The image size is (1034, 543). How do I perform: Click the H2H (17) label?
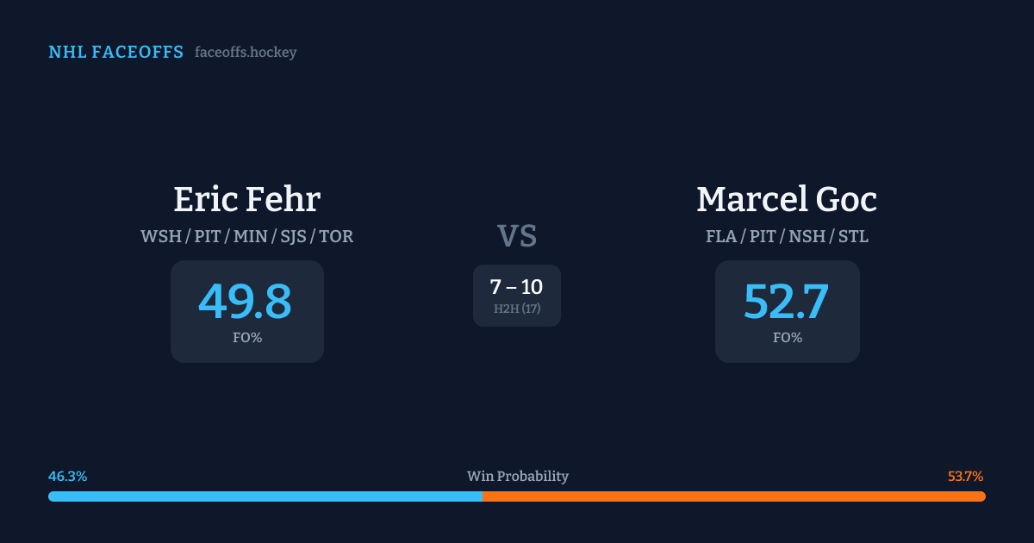point(517,309)
